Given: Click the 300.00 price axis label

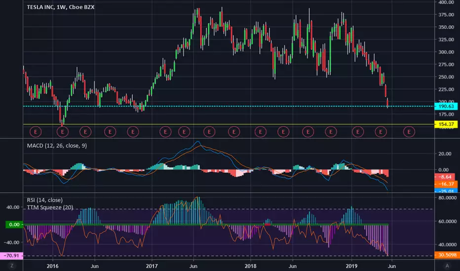Looking at the screenshot, I should (446, 52).
